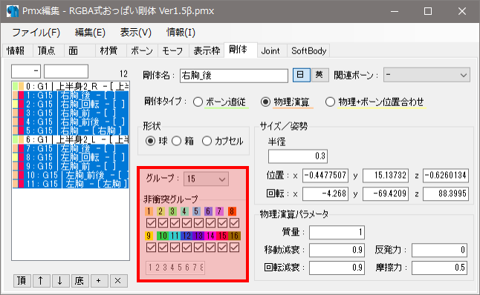The width and height of the screenshot is (480, 295).
Task: Select list row 10: 左胸_前後
Action: click(x=71, y=175)
